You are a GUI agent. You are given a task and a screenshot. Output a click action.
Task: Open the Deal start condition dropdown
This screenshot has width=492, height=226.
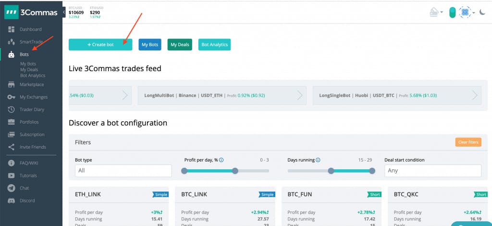coord(432,171)
